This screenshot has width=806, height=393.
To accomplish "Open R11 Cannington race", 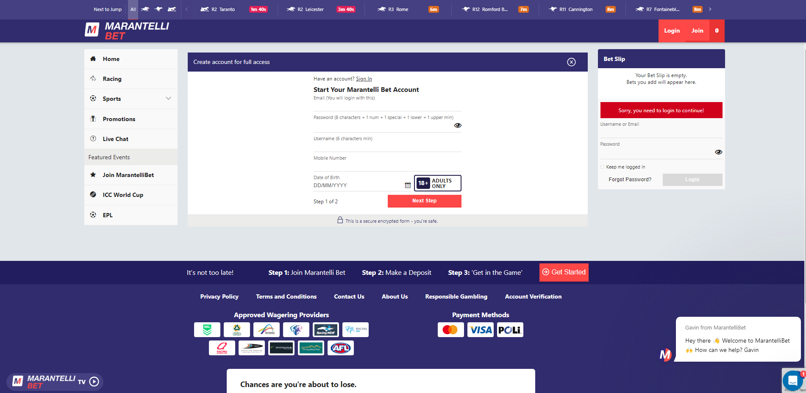I will pyautogui.click(x=582, y=9).
